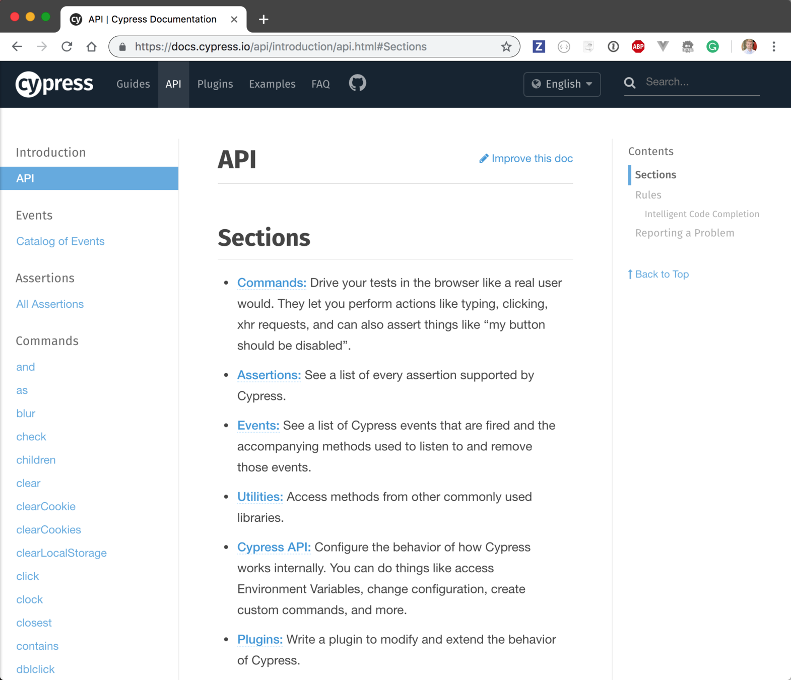Open the Chrome three-dot menu
This screenshot has height=680, width=791.
tap(774, 46)
